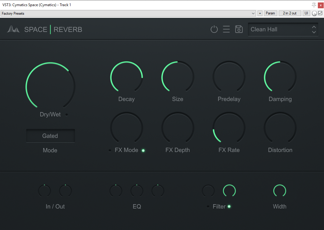Toggle the FX Mode indicator dot
324x230 pixels.
pos(143,150)
